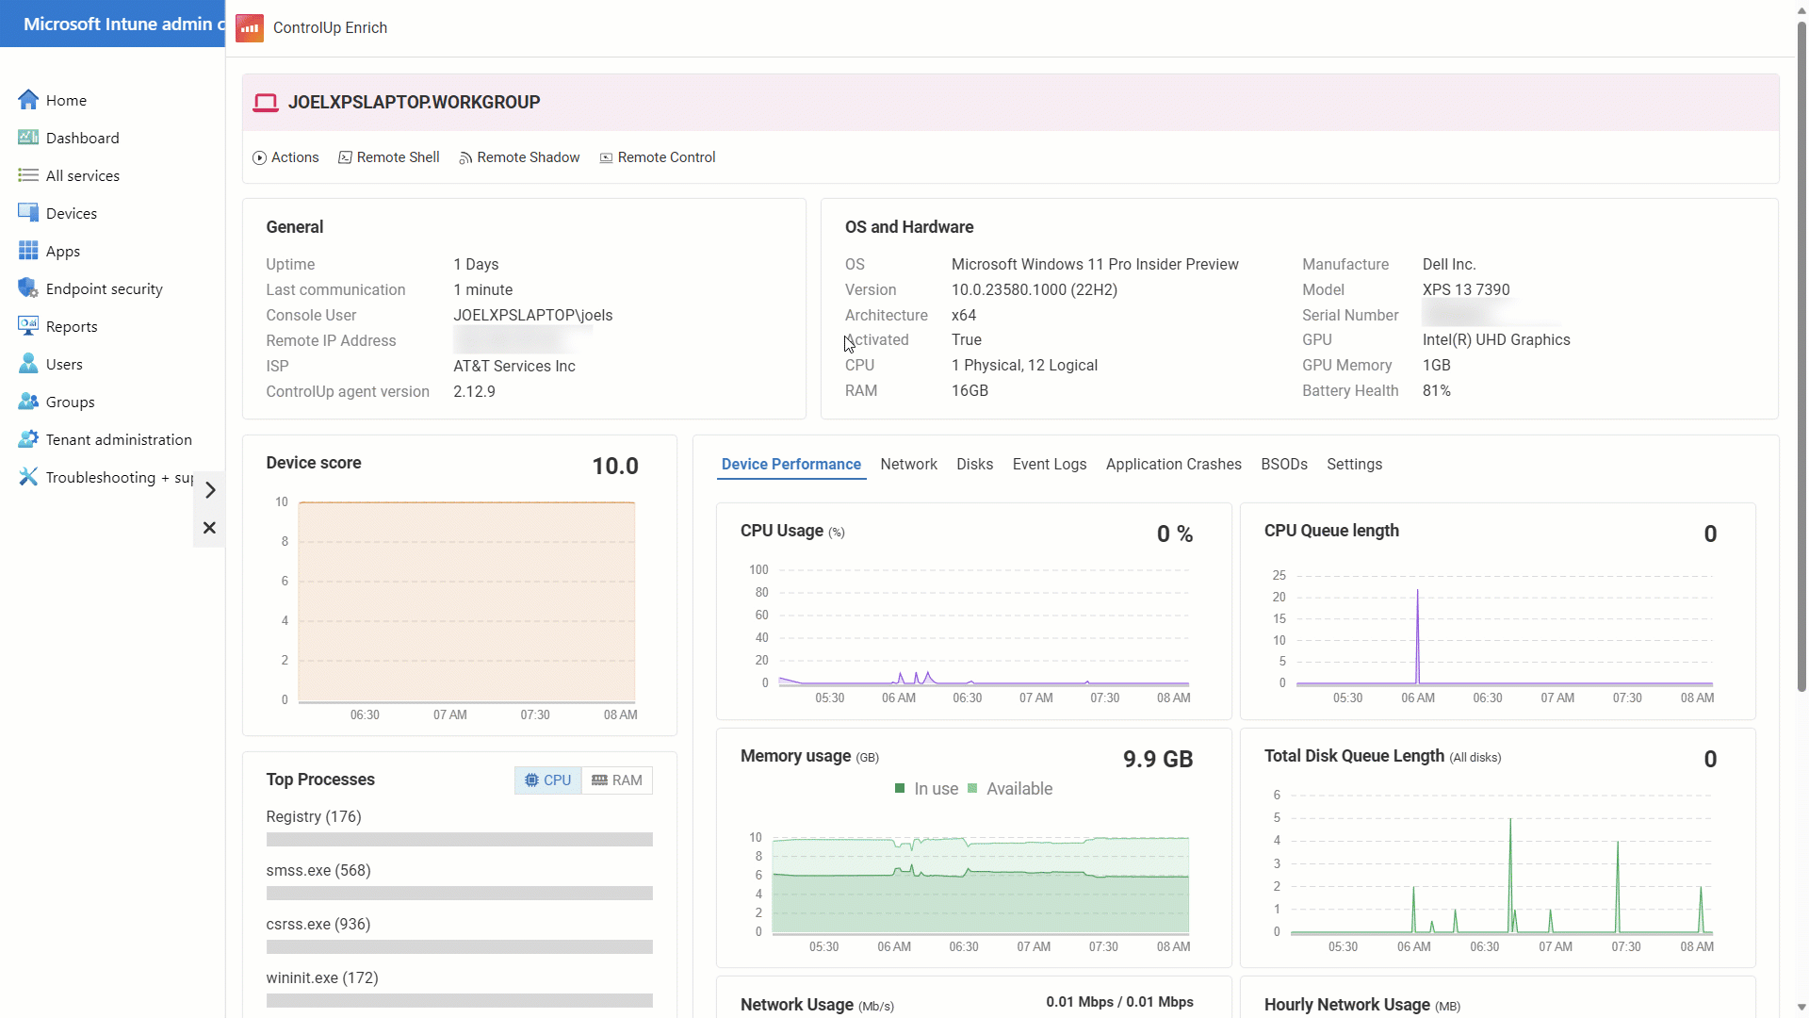Click the laptop icon beside JOELXPSLAPTOP.WORKGROUP
1809x1018 pixels.
point(266,103)
